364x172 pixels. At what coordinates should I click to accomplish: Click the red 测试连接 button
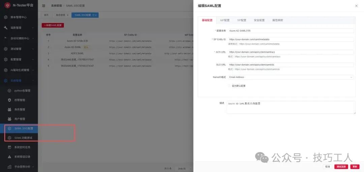click(341, 167)
